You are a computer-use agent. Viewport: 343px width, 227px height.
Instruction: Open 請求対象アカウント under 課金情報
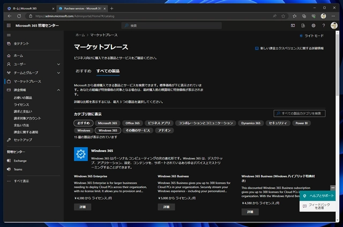27,118
